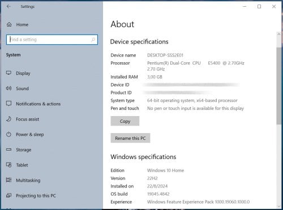283x210 pixels.
Task: Open Home via the house icon
Action: (x=9, y=24)
